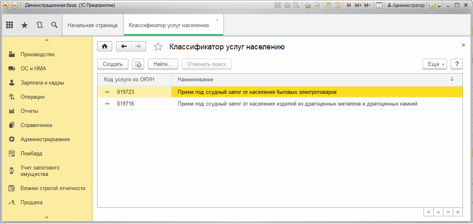This screenshot has width=473, height=224.
Task: Close the Классификатор услуг населению tab
Action: 217,20
